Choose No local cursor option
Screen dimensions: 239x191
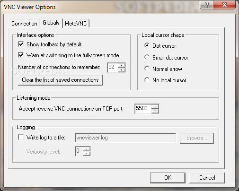coord(147,80)
